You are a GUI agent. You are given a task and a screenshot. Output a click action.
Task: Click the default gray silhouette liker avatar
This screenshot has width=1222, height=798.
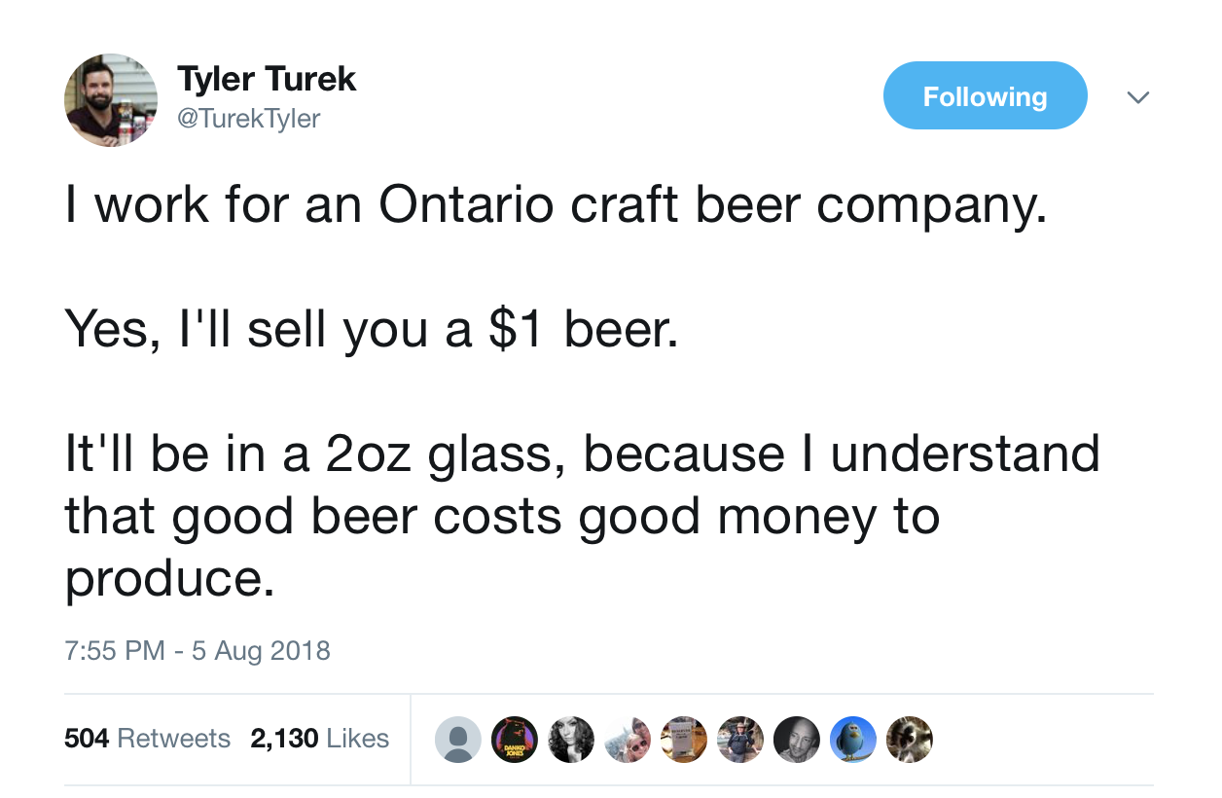[457, 740]
